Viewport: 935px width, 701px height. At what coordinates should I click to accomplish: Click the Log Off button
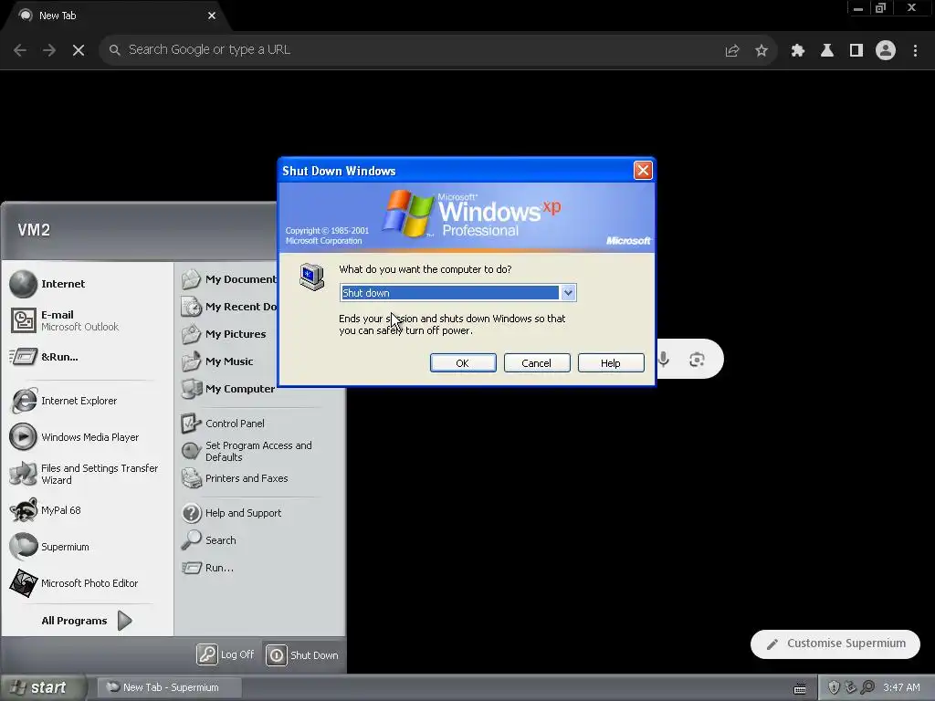point(226,654)
